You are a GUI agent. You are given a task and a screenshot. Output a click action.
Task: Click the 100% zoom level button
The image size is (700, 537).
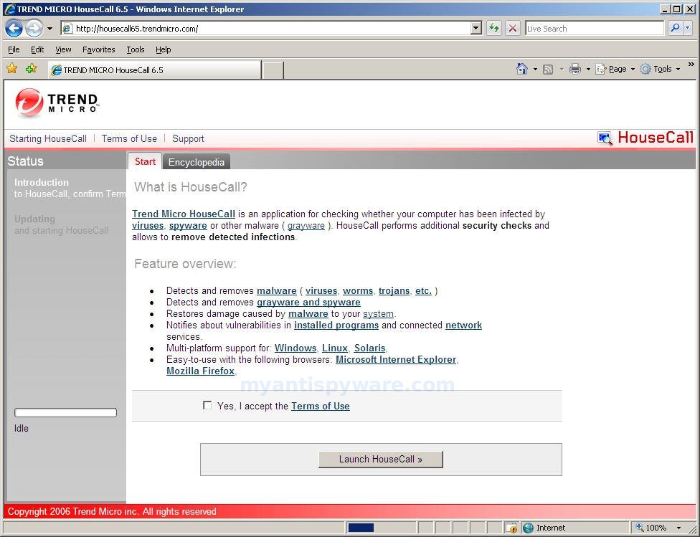click(x=651, y=528)
